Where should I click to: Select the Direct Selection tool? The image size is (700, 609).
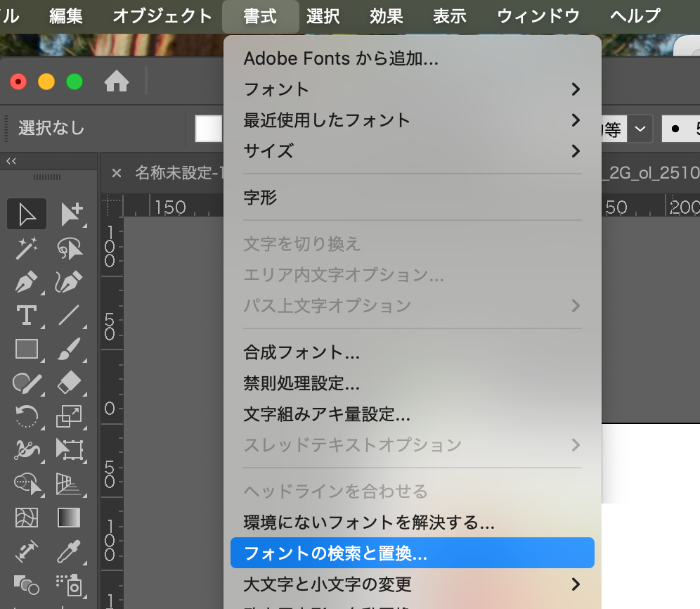[x=70, y=214]
